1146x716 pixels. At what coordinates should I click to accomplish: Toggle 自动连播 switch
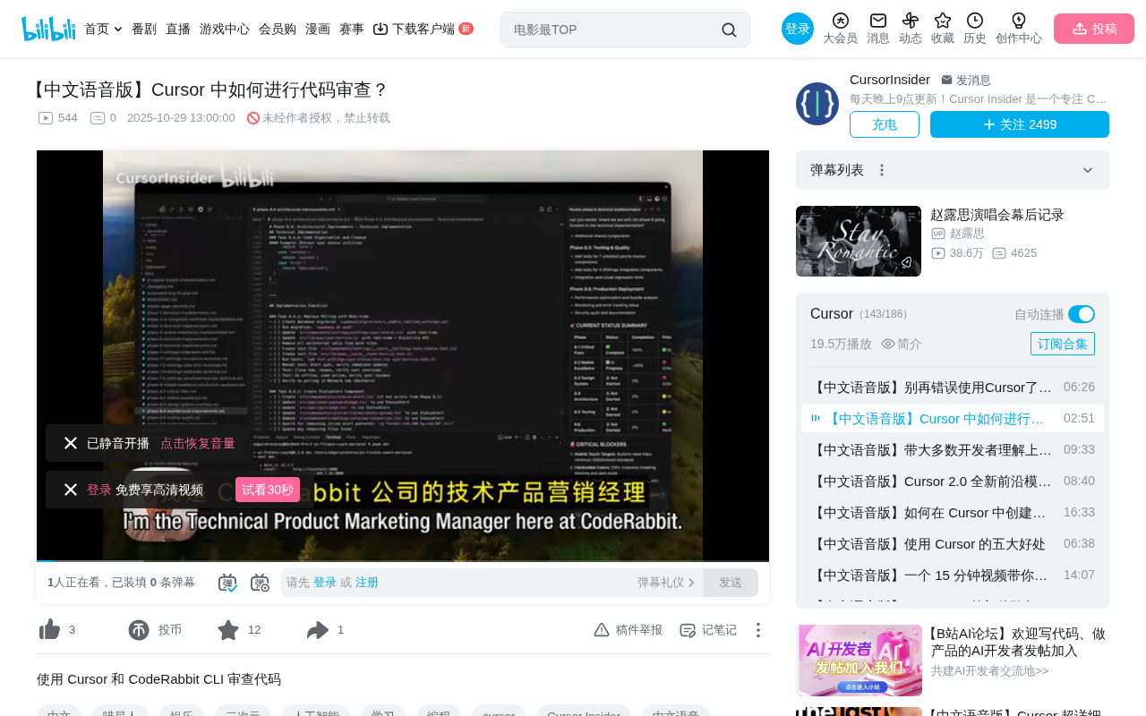[1082, 314]
